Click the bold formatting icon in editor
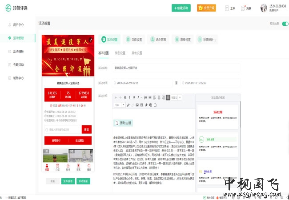289x200 pixels. pos(125,97)
